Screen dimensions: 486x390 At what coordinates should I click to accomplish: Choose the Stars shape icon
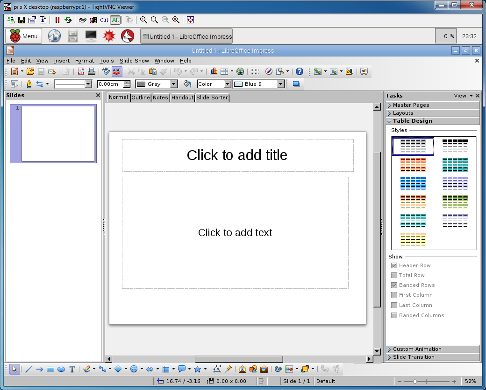pos(197,369)
